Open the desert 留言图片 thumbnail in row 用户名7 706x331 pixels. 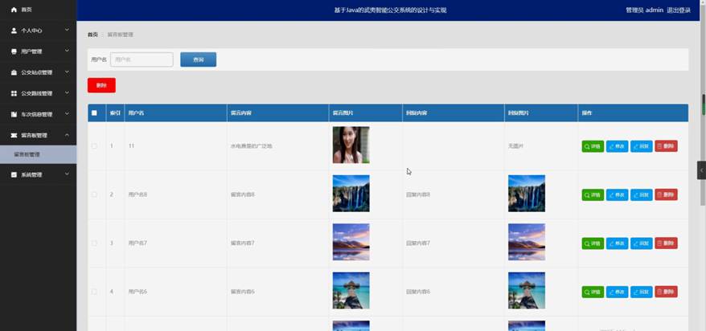351,242
